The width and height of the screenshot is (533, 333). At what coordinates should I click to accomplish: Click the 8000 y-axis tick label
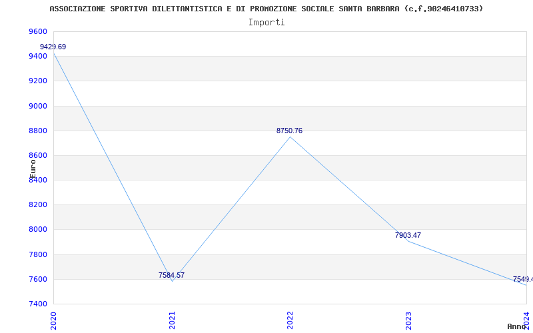tap(39, 229)
